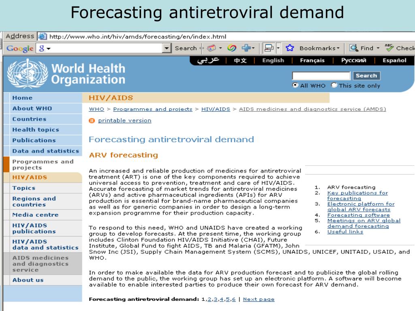The image size is (415, 311).
Task: Expand the Google 'g' icon dropdown arrow
Action: pos(49,49)
